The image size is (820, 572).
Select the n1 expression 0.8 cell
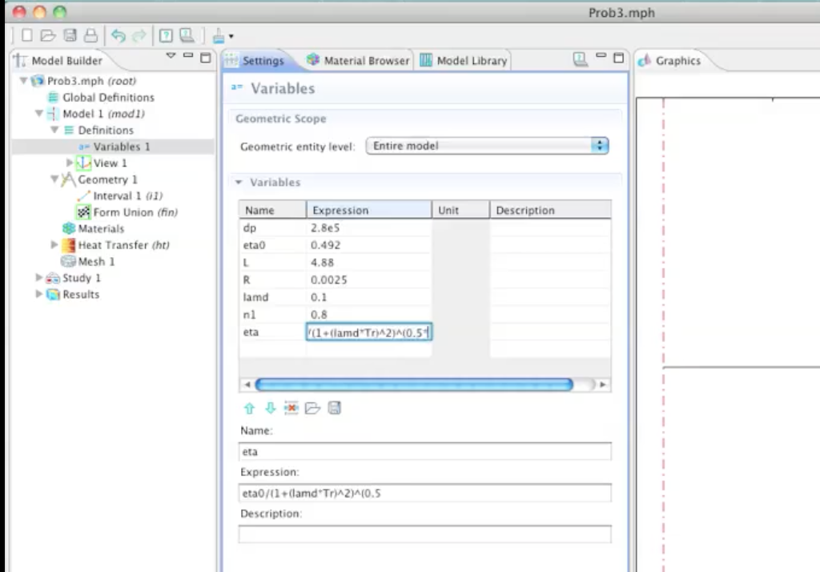(368, 314)
